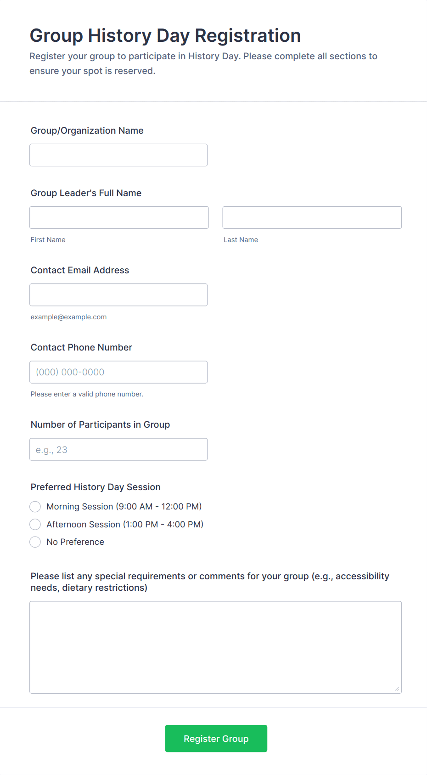
Task: Choose the Afternoon Session radio button
Action: [35, 524]
